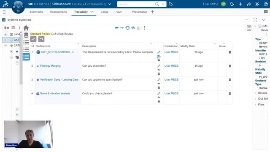Toggle lock on Noise & vibration row

159,101
